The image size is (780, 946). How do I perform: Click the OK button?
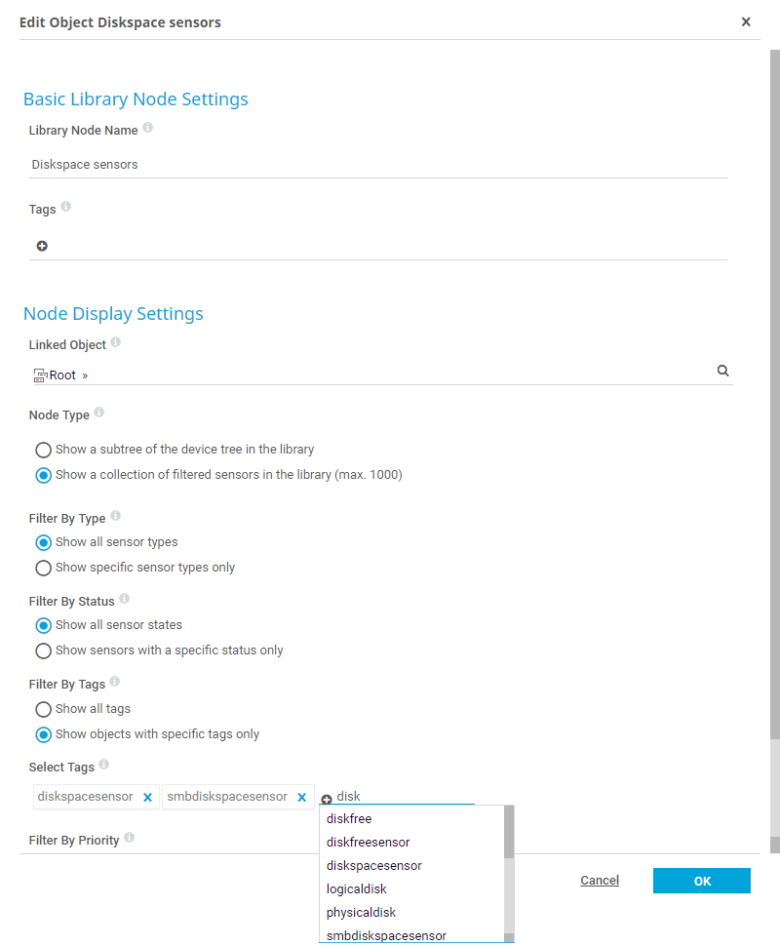point(701,881)
